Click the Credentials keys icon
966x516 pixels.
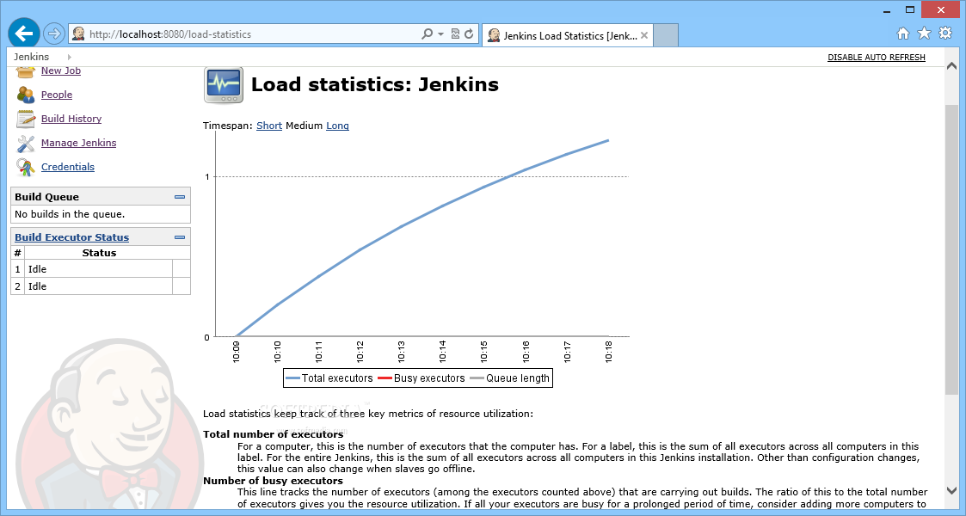point(26,167)
